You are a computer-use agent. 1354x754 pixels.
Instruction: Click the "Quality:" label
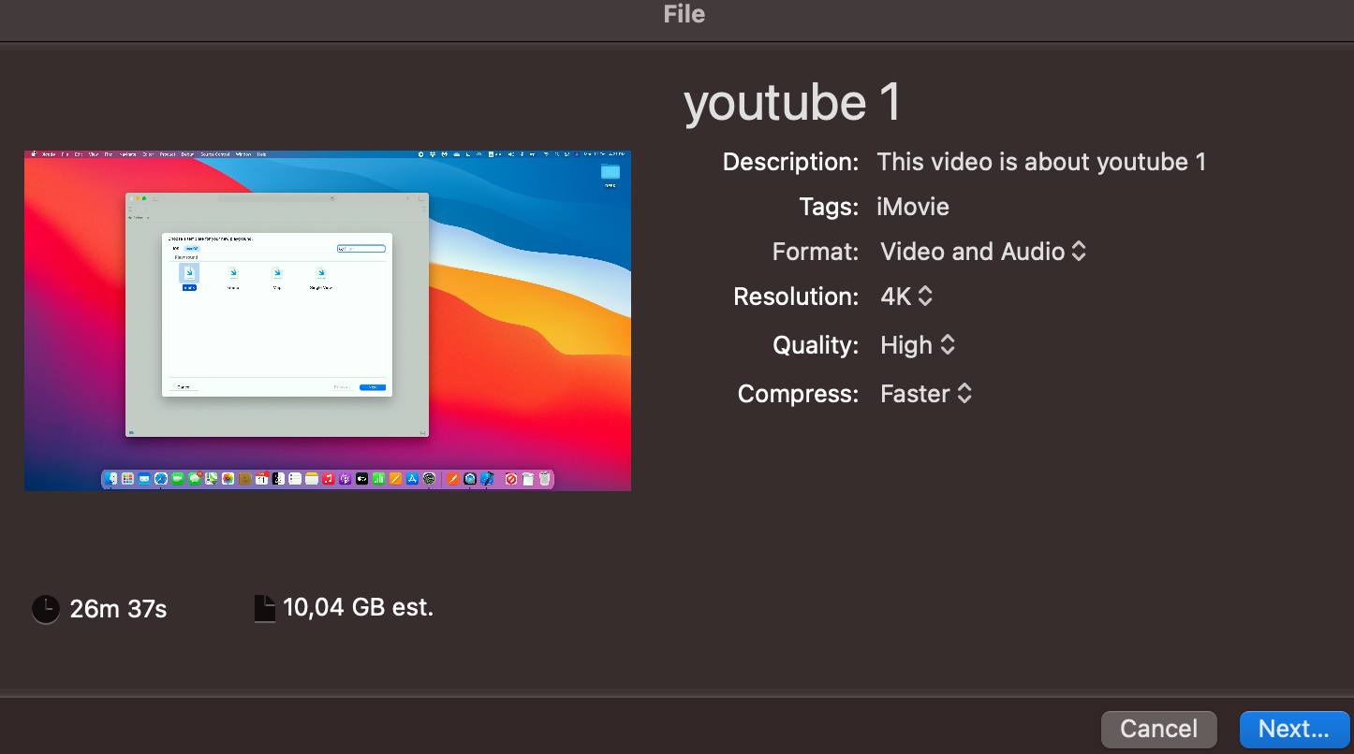pyautogui.click(x=816, y=345)
